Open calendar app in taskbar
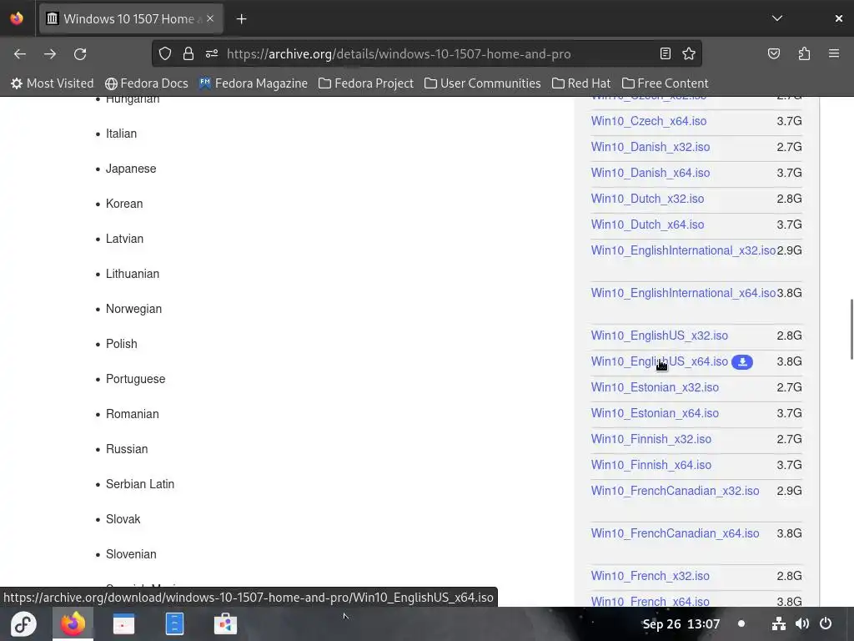Image resolution: width=854 pixels, height=641 pixels. pyautogui.click(x=123, y=623)
